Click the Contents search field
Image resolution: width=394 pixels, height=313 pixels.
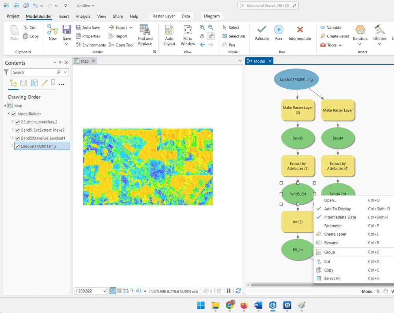[34, 73]
